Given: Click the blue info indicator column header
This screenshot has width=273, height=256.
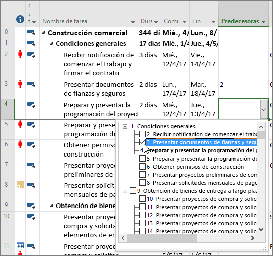Looking at the screenshot, I should coord(20,19).
